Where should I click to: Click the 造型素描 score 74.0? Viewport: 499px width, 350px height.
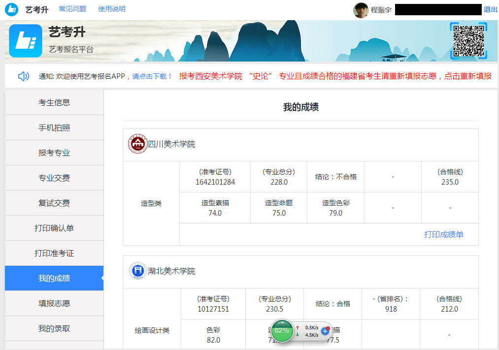tap(215, 213)
